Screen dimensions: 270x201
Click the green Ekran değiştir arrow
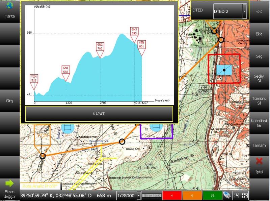(9, 184)
